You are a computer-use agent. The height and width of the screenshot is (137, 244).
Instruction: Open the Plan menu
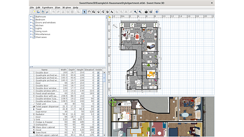point(57,7)
